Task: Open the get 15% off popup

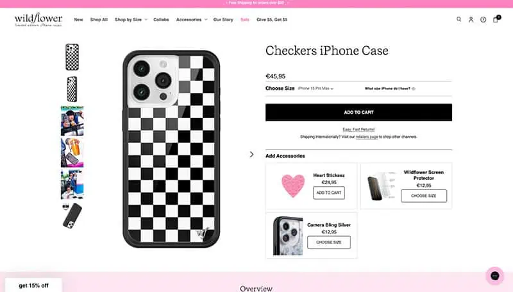Action: 33,286
